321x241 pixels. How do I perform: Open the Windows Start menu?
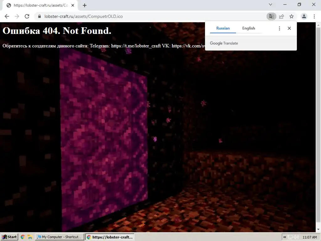click(9, 237)
